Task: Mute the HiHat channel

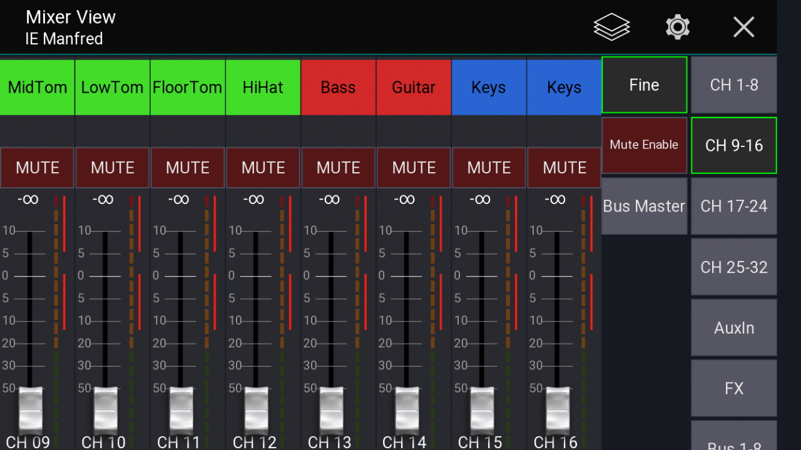Action: (263, 168)
